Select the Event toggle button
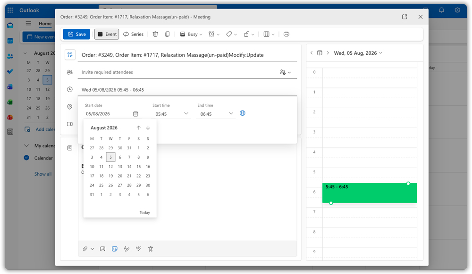The image size is (472, 274). click(107, 34)
